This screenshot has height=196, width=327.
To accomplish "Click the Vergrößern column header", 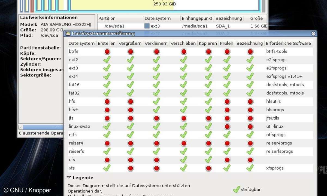I will [x=130, y=43].
